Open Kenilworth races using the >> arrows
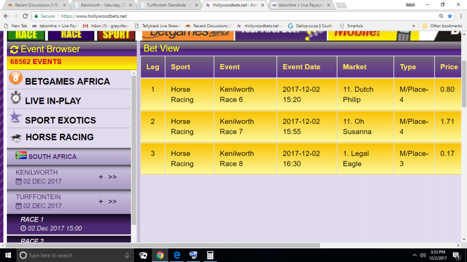 pos(113,177)
